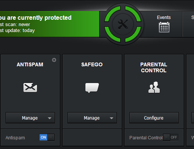
Task: Click the Manage label in Antispam module
Action: (x=30, y=118)
